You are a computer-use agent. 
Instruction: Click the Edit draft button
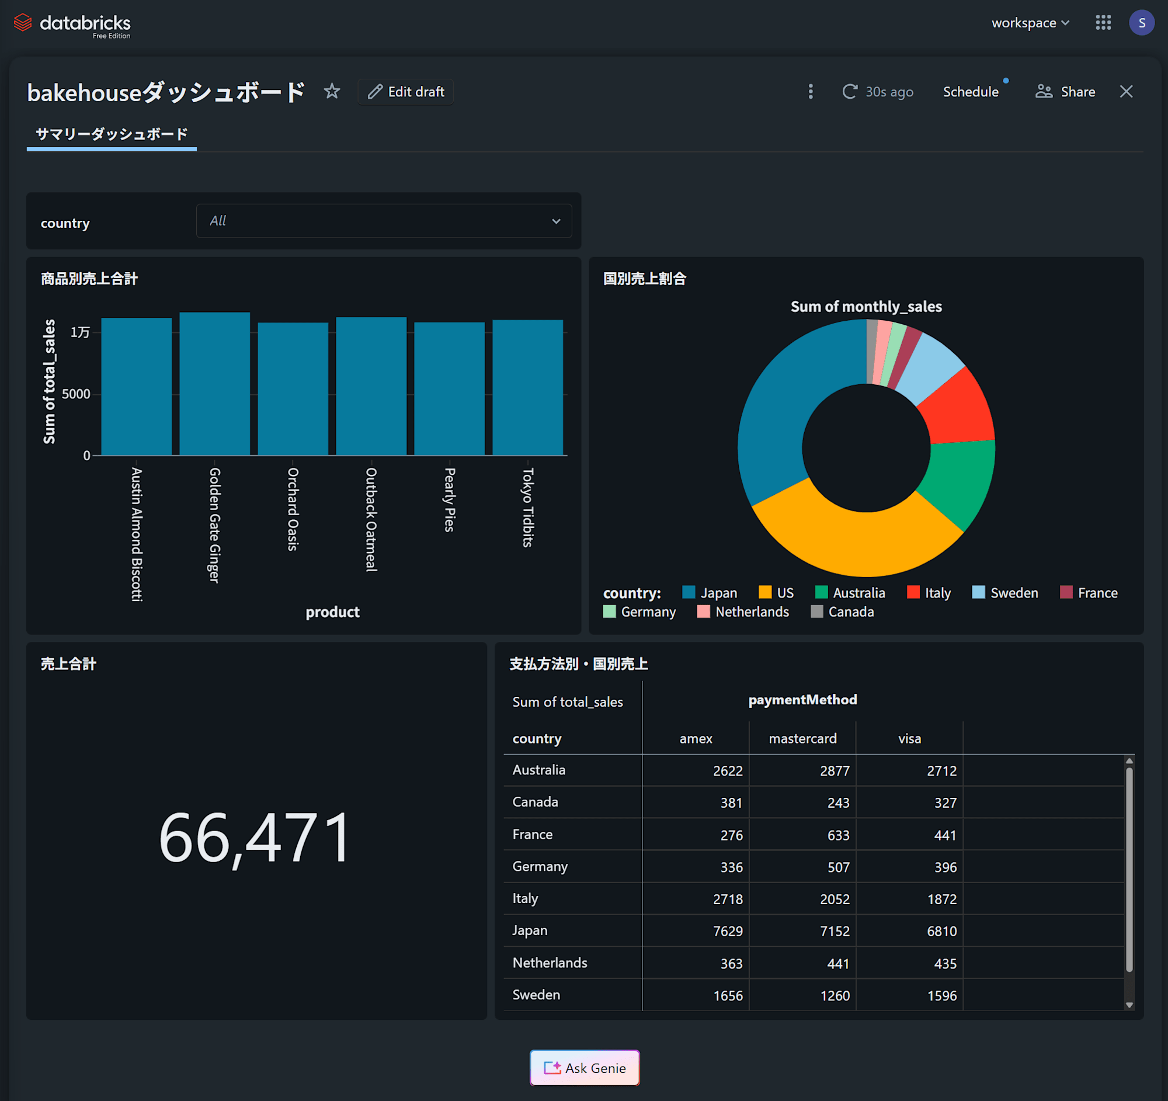pyautogui.click(x=406, y=92)
